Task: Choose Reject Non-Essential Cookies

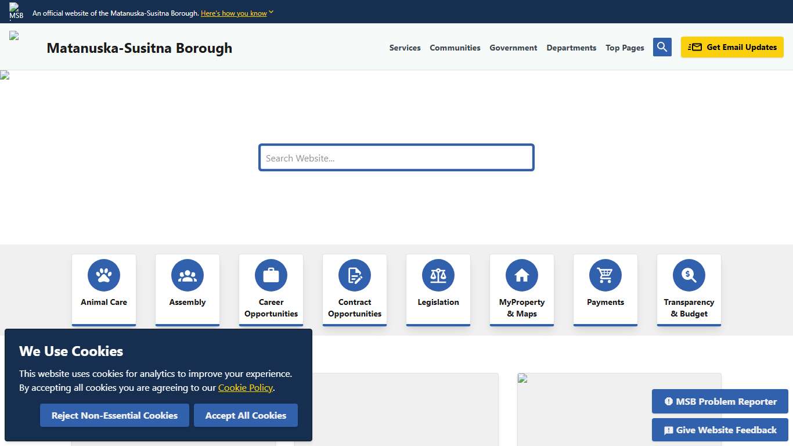Action: (x=114, y=415)
